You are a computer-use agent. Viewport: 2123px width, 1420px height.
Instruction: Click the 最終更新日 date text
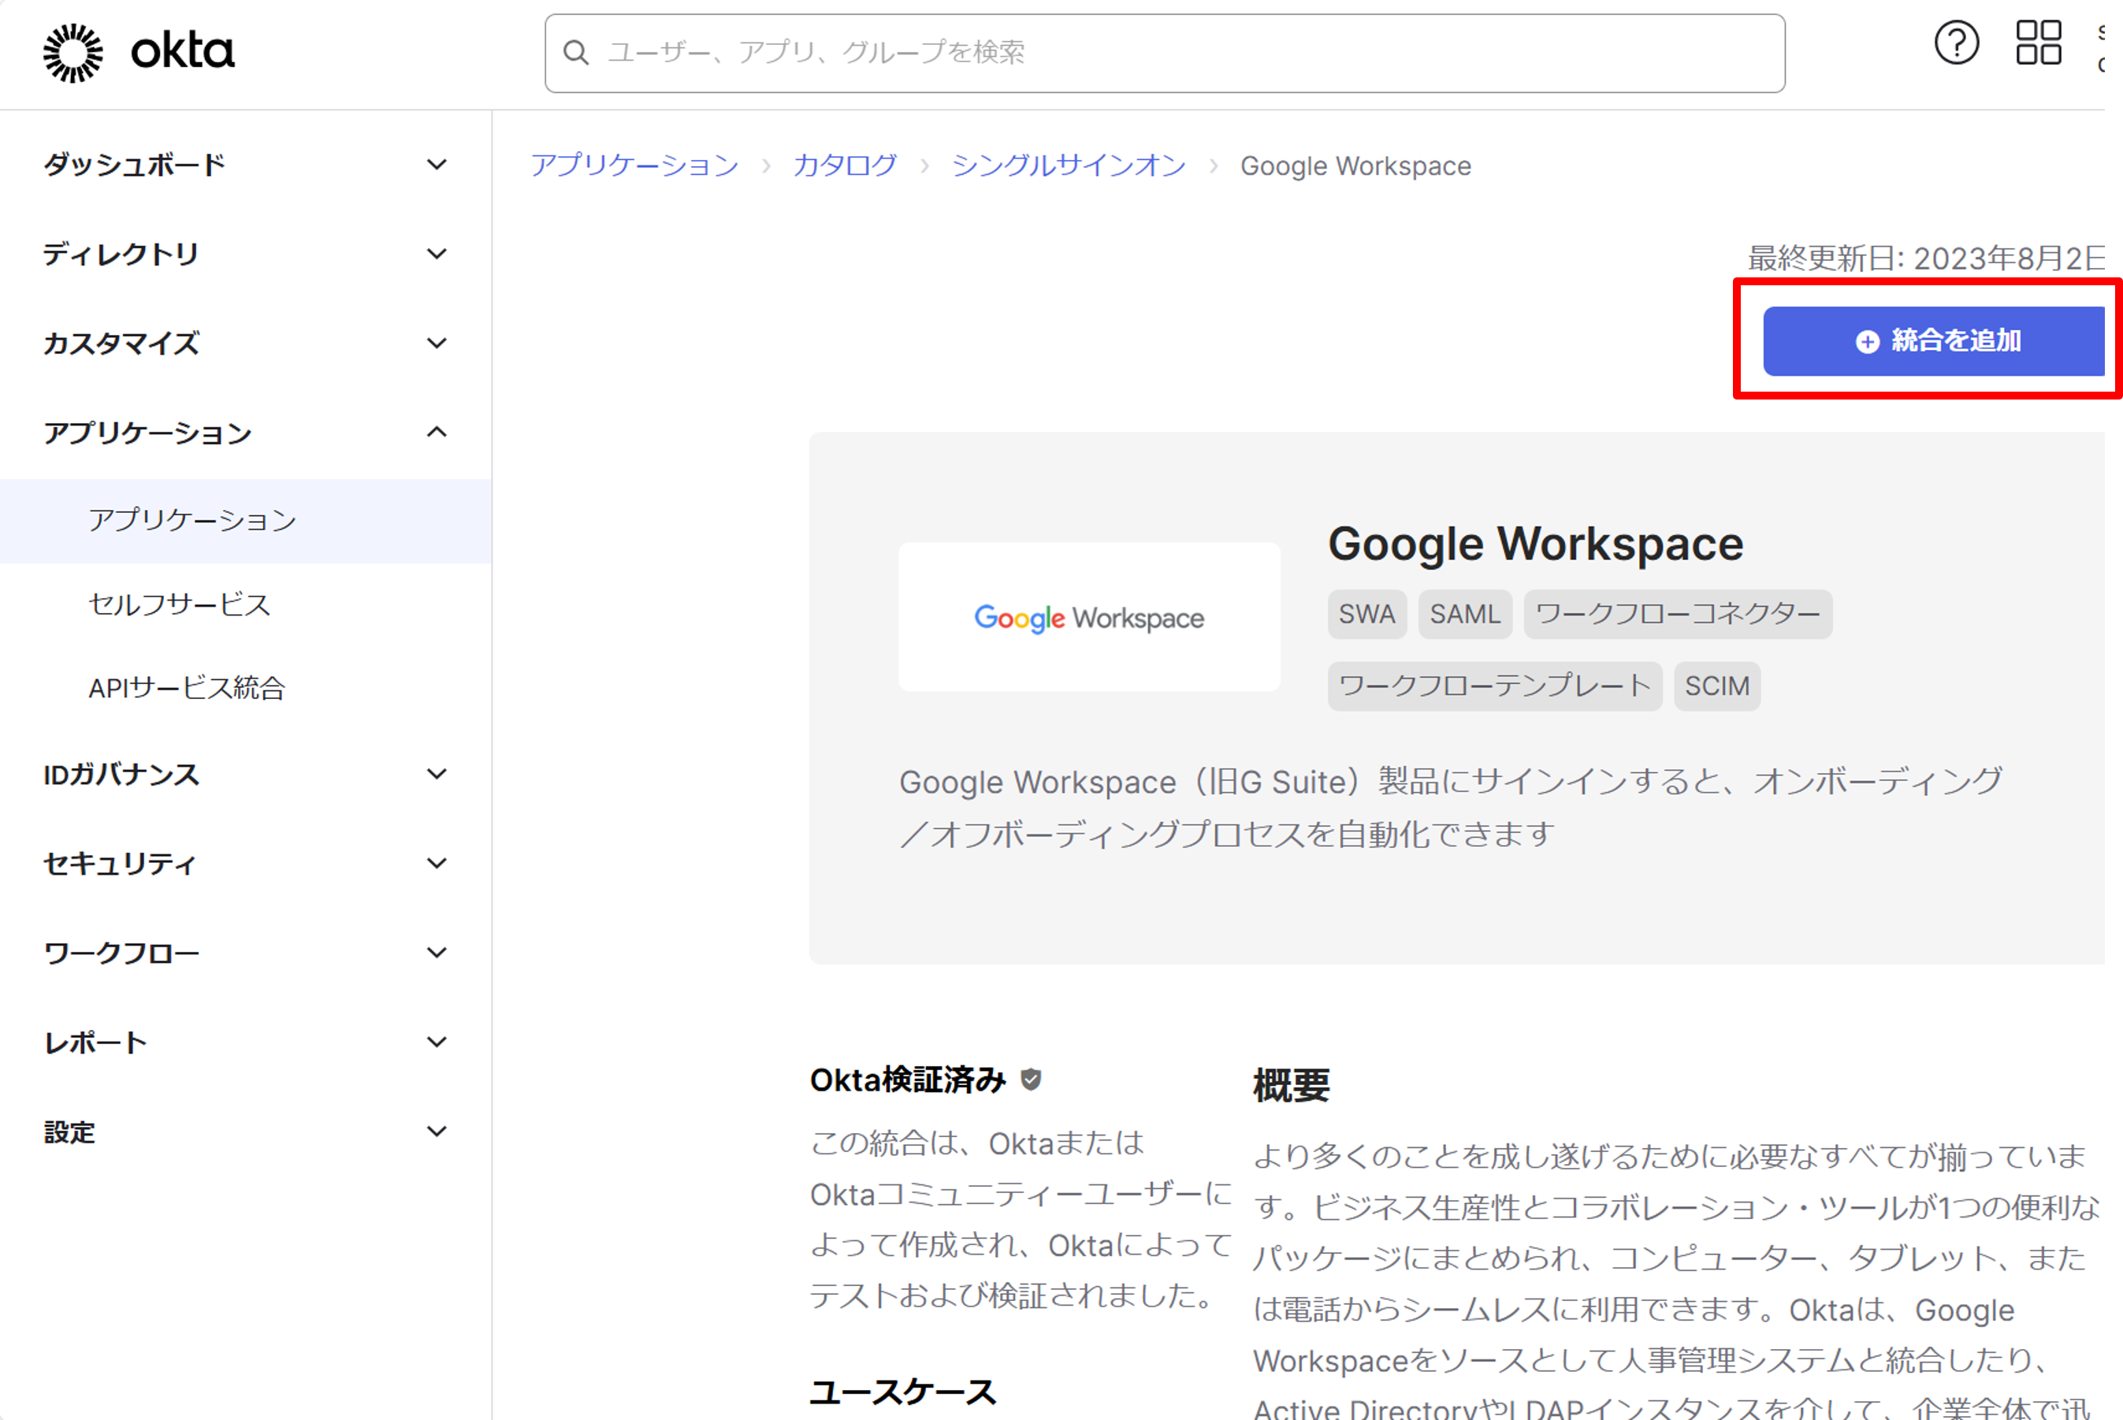(x=1925, y=258)
